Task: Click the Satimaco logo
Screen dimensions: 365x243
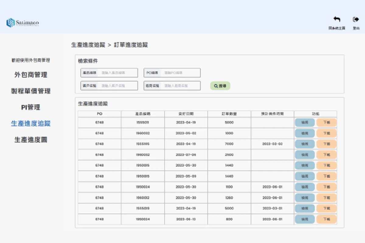Action: coord(23,23)
